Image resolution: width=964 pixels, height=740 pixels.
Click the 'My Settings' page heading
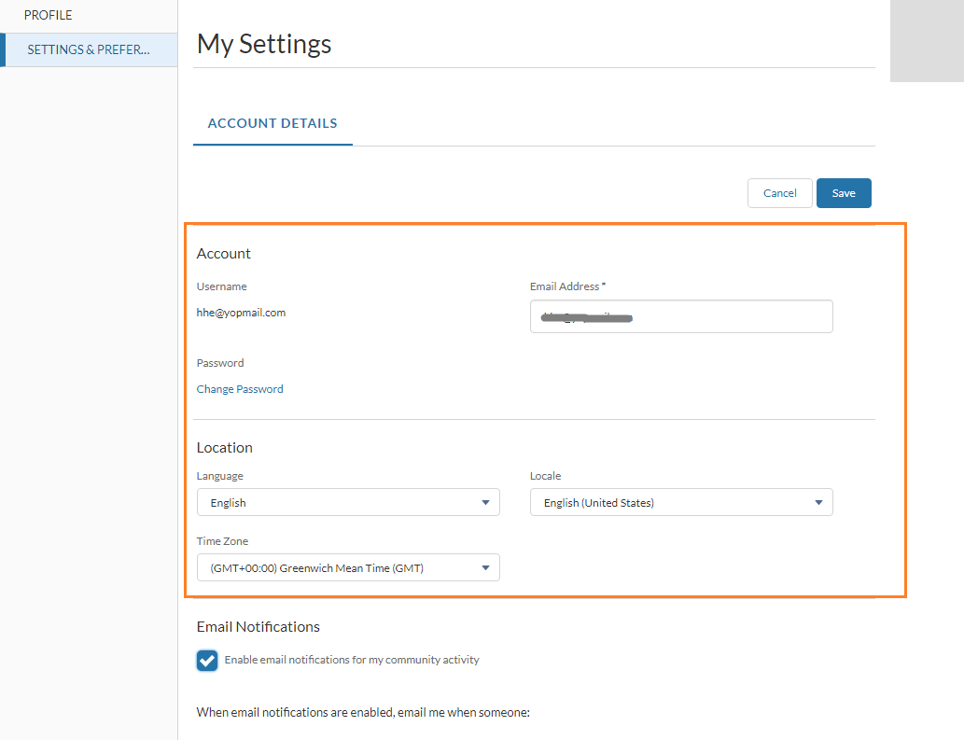[264, 44]
